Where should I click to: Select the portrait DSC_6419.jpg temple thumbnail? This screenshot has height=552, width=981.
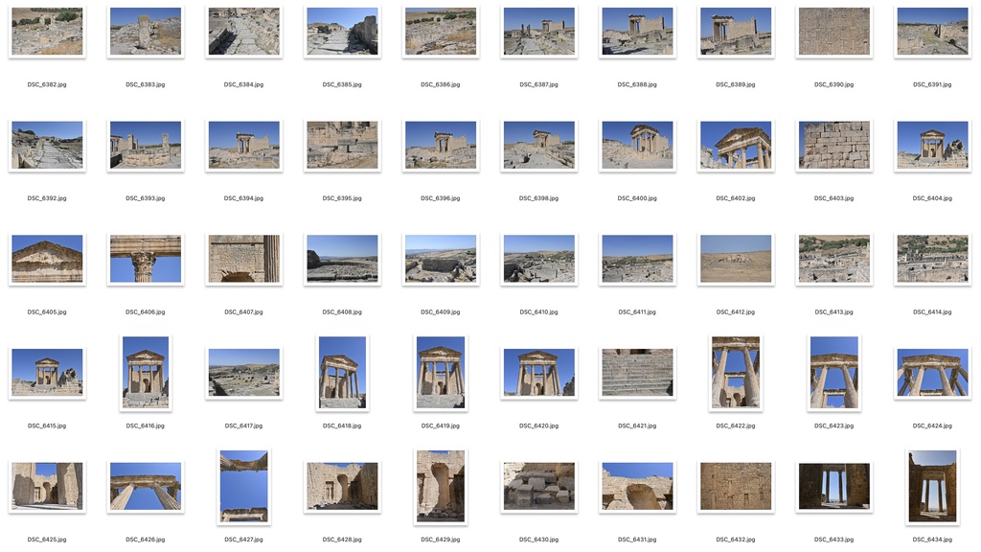coord(441,373)
